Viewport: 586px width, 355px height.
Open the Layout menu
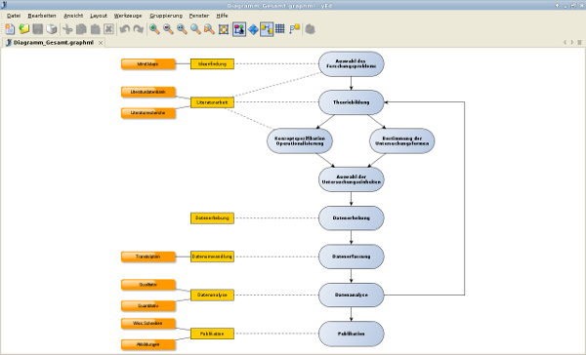click(99, 16)
